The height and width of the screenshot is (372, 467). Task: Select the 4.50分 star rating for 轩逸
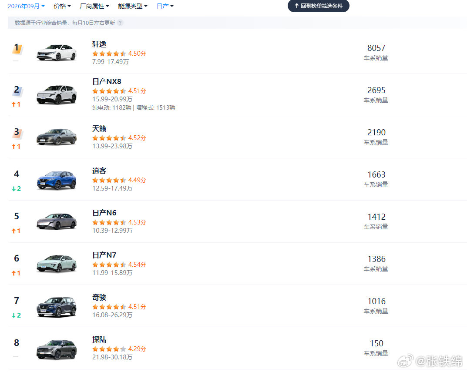[119, 54]
